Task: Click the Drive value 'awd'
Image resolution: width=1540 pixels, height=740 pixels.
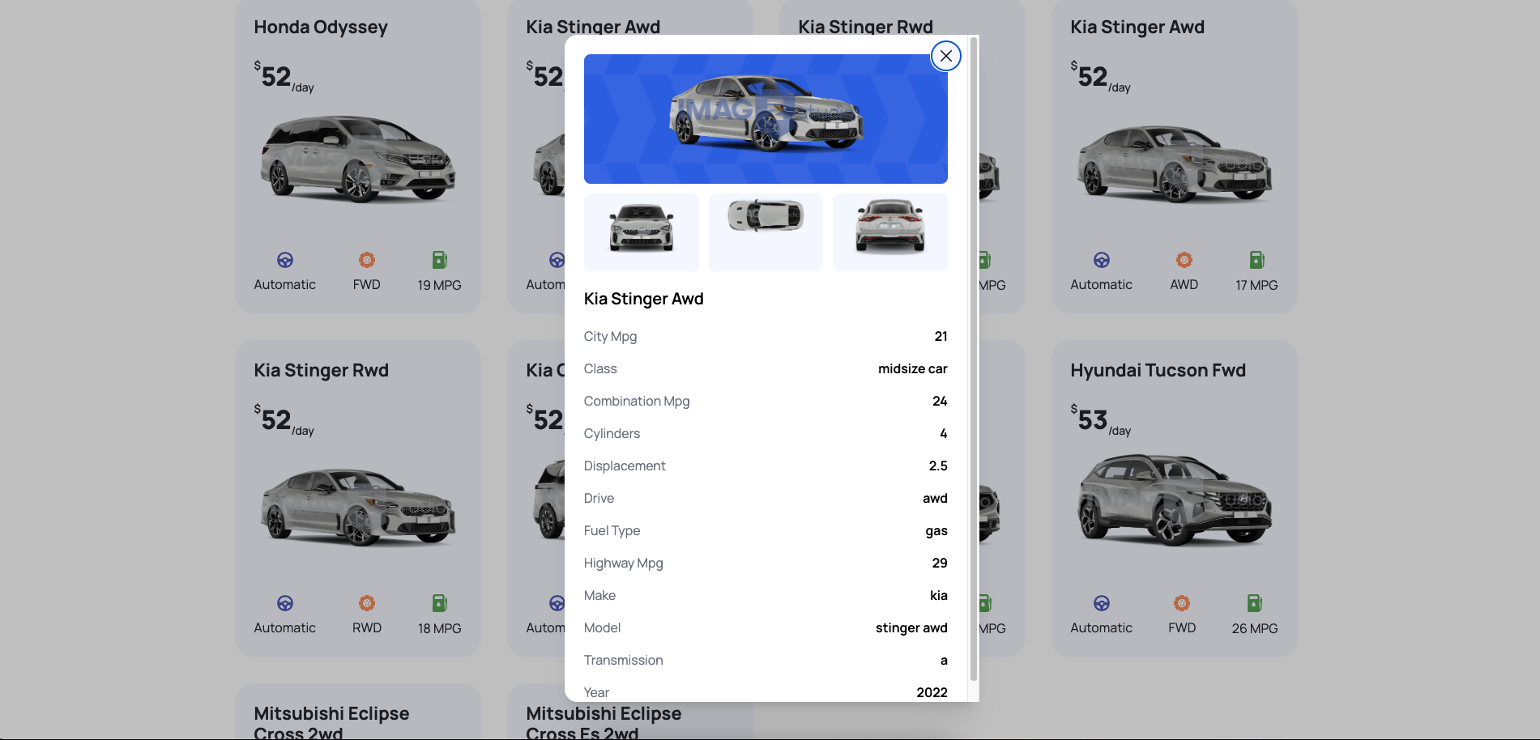Action: click(x=935, y=498)
